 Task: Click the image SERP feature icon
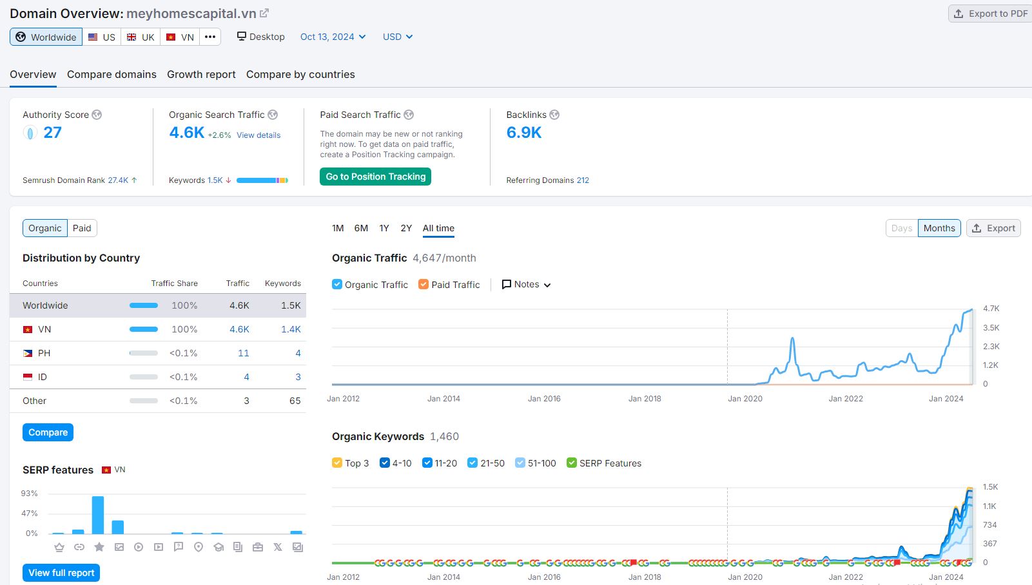(119, 547)
